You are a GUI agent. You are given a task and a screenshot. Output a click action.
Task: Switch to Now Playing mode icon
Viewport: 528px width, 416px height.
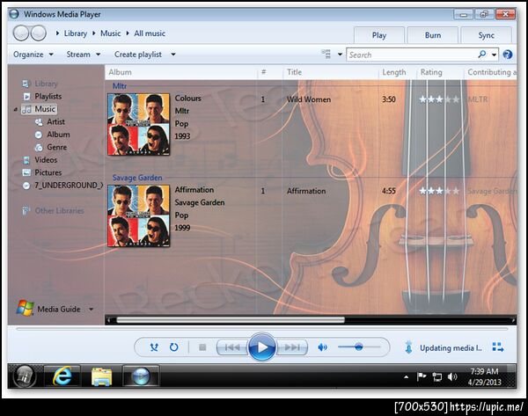pos(498,347)
